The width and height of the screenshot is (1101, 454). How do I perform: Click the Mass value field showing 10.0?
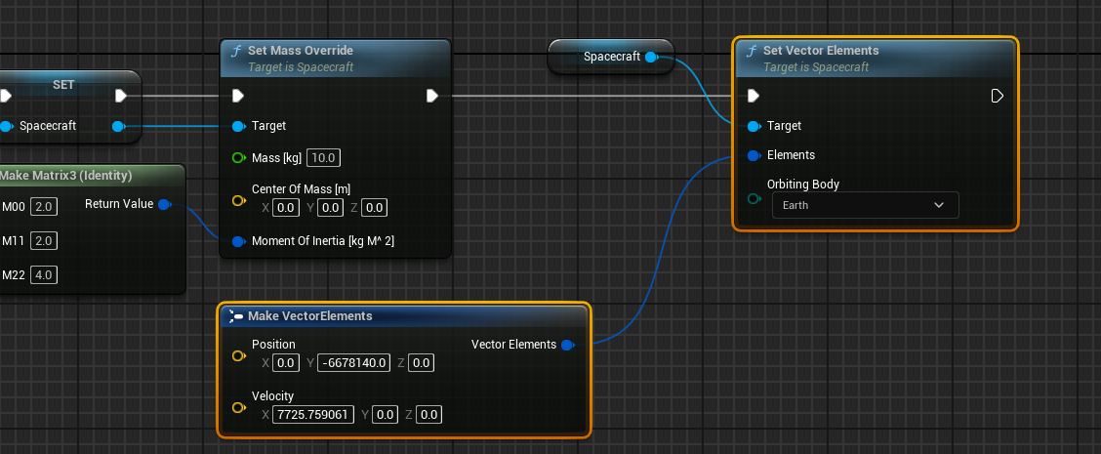pyautogui.click(x=323, y=158)
